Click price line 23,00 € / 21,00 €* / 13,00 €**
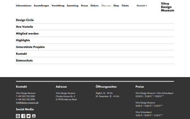The width and height of the screenshot is (190, 119). pyautogui.click(x=150, y=96)
